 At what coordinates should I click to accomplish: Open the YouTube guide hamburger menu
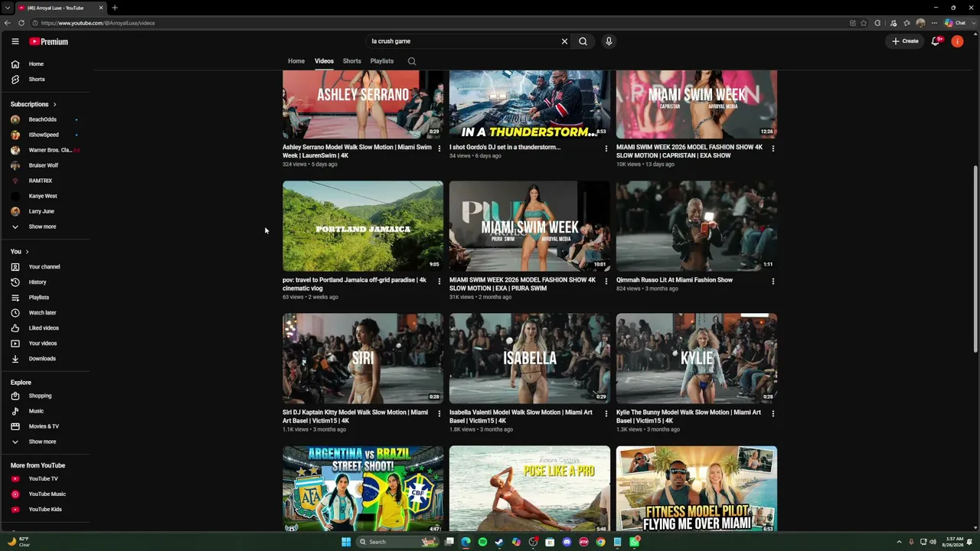15,41
